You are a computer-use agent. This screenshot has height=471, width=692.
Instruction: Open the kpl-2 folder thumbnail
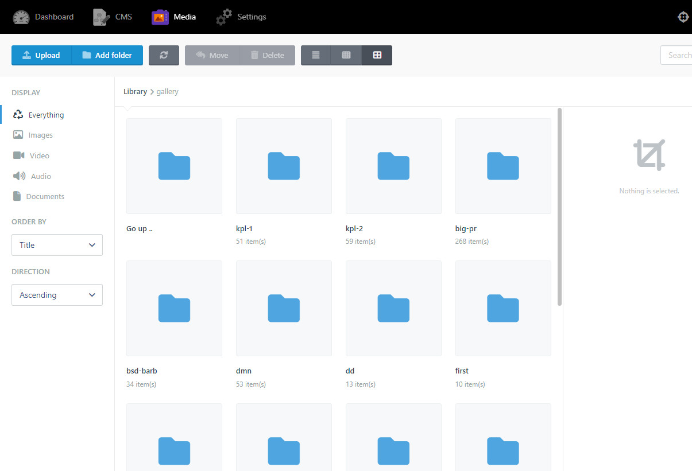(393, 166)
